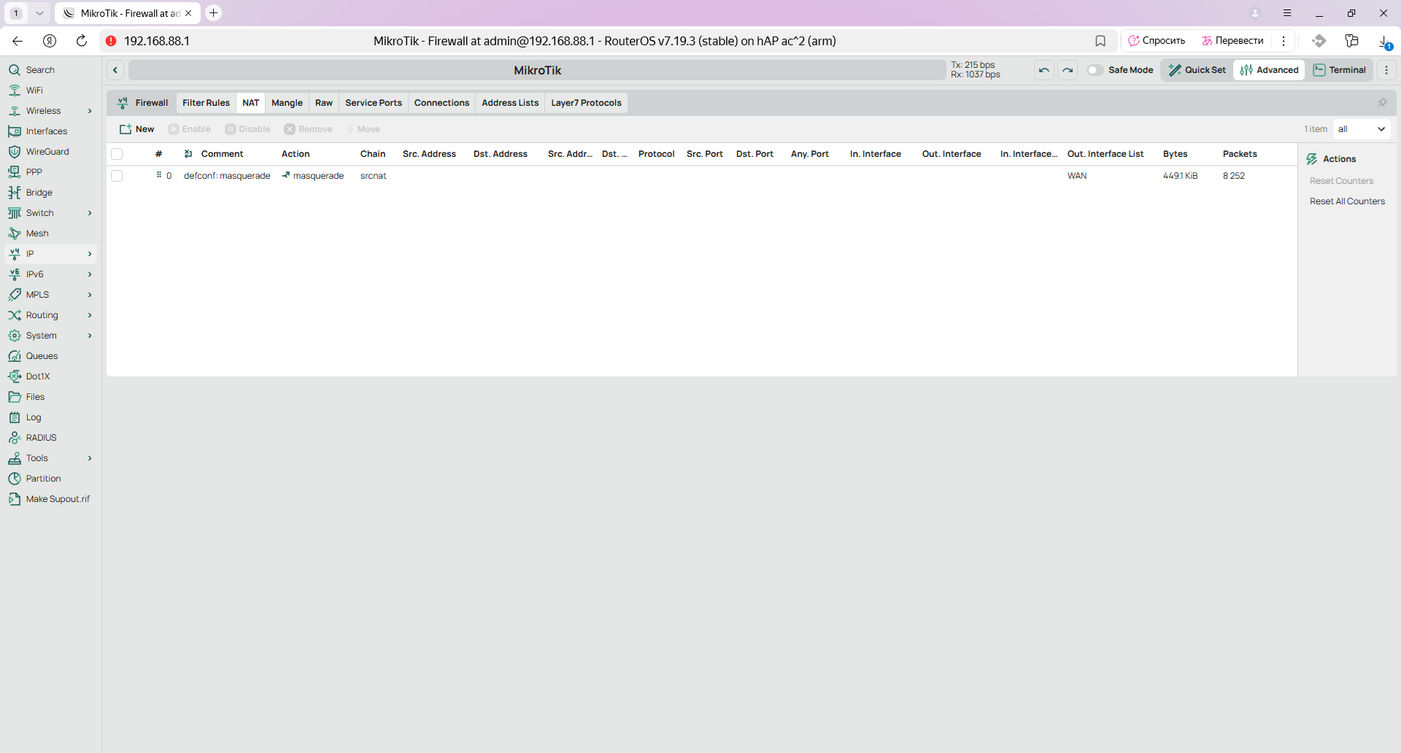Viewport: 1401px width, 753px height.
Task: Switch to Connections tab
Action: click(441, 103)
